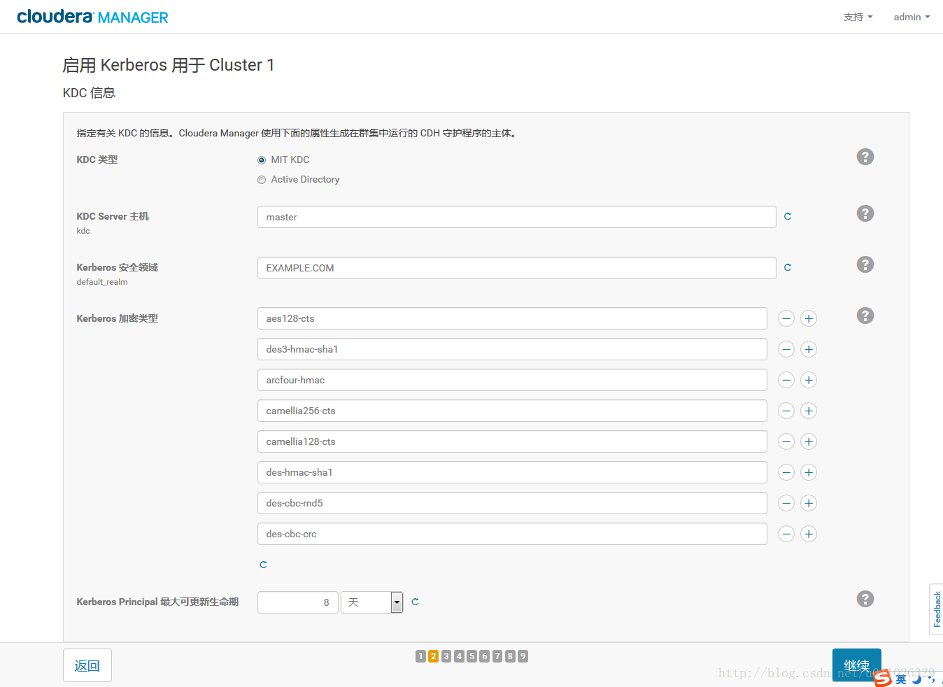Screen dimensions: 943x687
Task: Go to wizard step 4
Action: pyautogui.click(x=459, y=656)
